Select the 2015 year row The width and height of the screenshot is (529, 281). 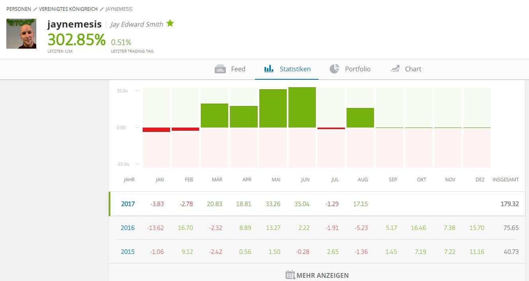(x=128, y=252)
